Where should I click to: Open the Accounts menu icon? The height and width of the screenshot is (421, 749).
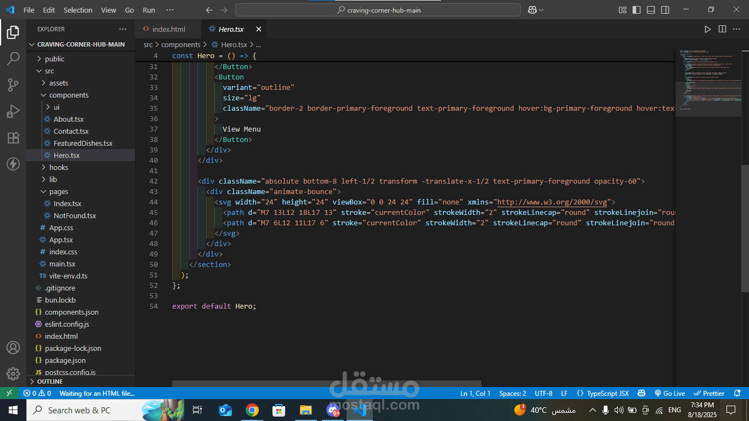(x=13, y=348)
